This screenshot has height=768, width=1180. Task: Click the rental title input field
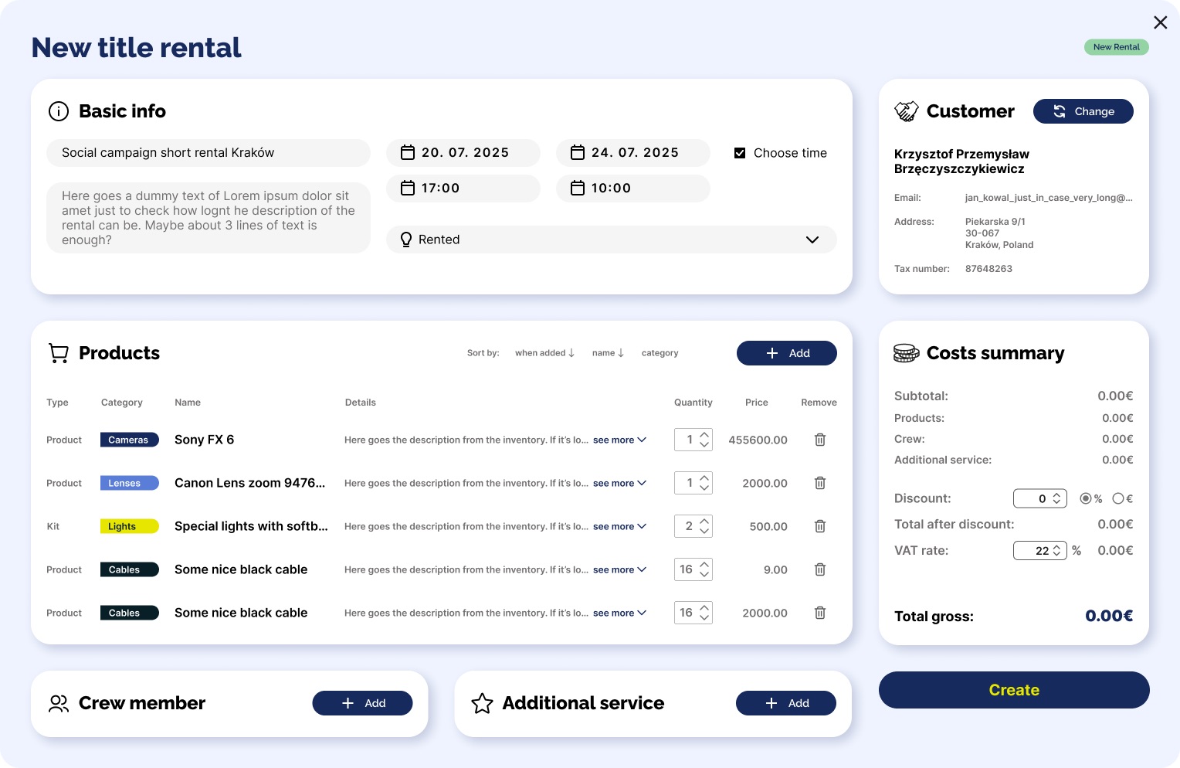point(209,153)
